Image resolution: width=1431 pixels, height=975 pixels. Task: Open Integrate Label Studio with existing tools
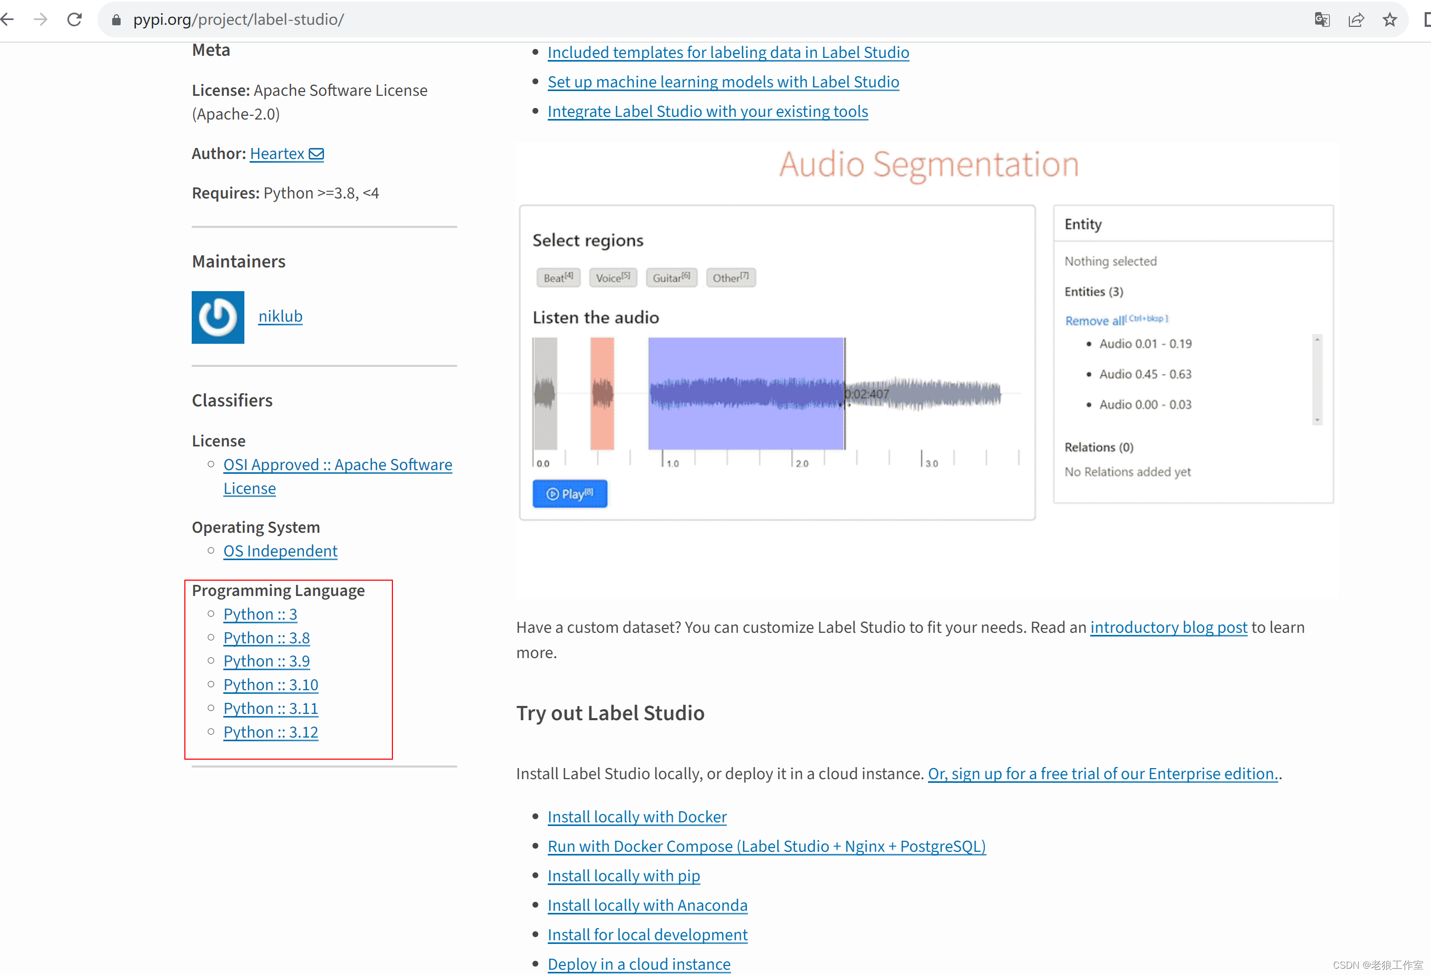(x=707, y=112)
